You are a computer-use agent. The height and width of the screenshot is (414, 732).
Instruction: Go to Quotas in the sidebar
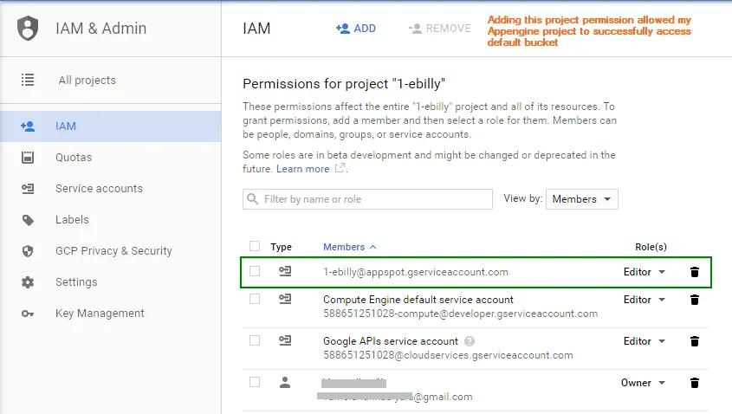coord(74,158)
